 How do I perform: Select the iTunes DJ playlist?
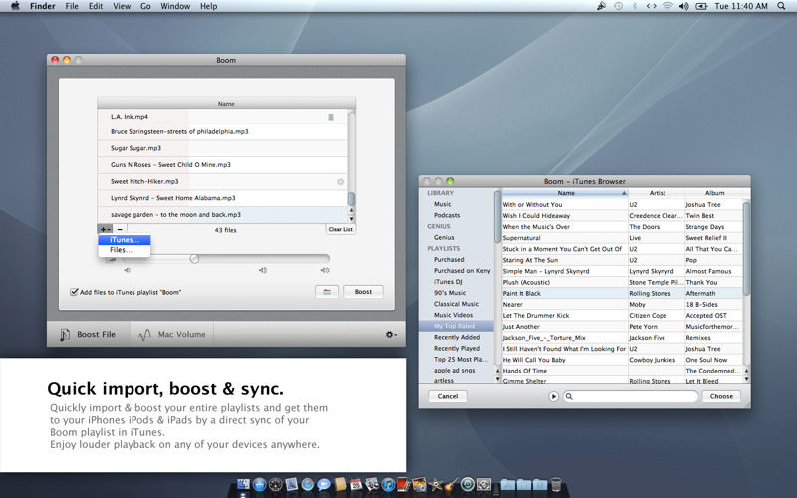click(448, 282)
